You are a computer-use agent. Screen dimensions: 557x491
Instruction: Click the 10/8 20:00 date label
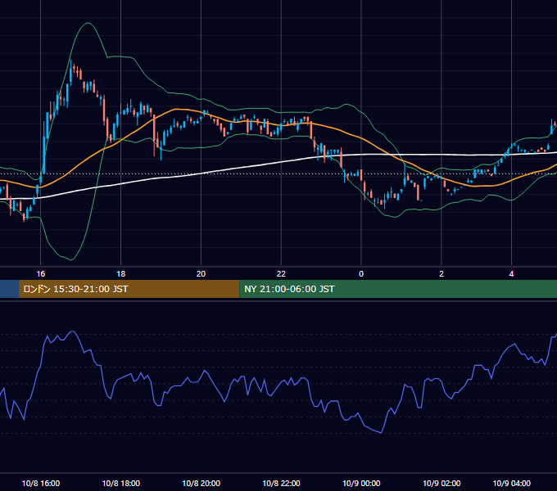(201, 483)
